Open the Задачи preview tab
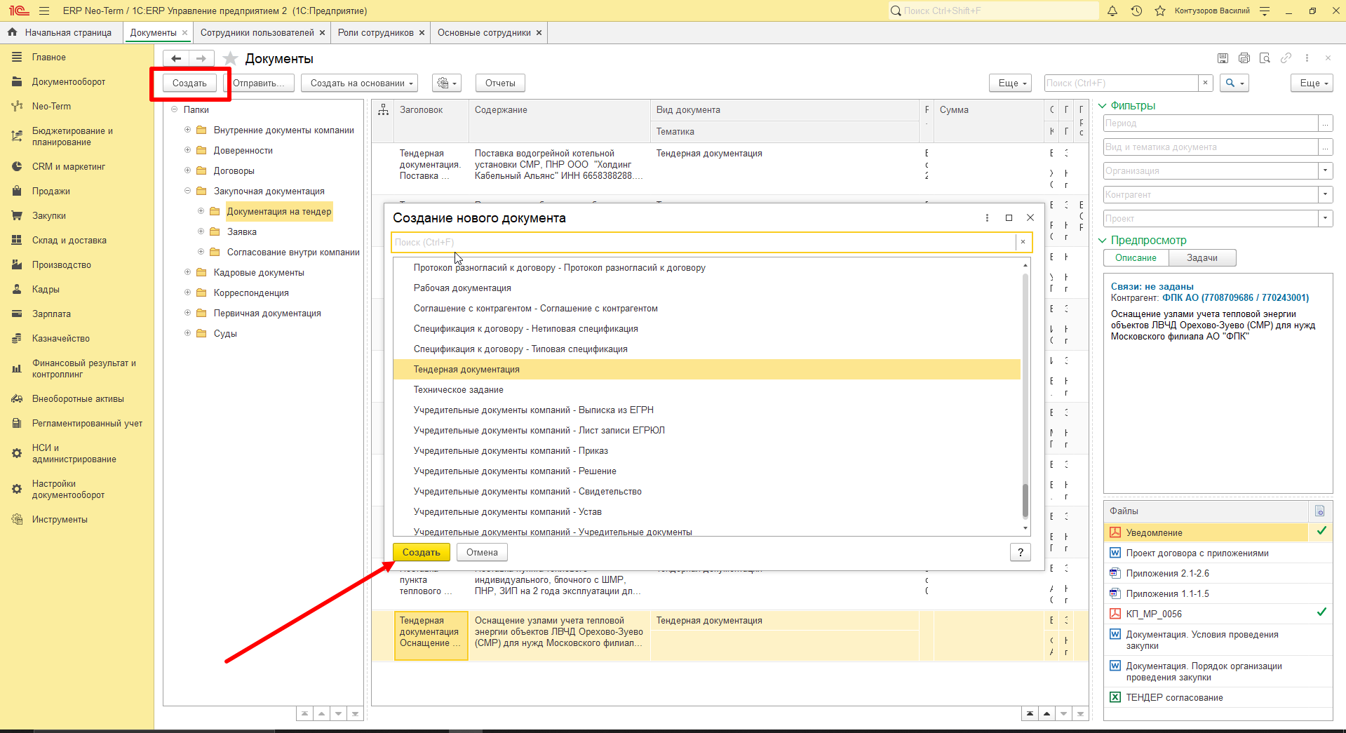Image resolution: width=1346 pixels, height=733 pixels. click(x=1202, y=258)
